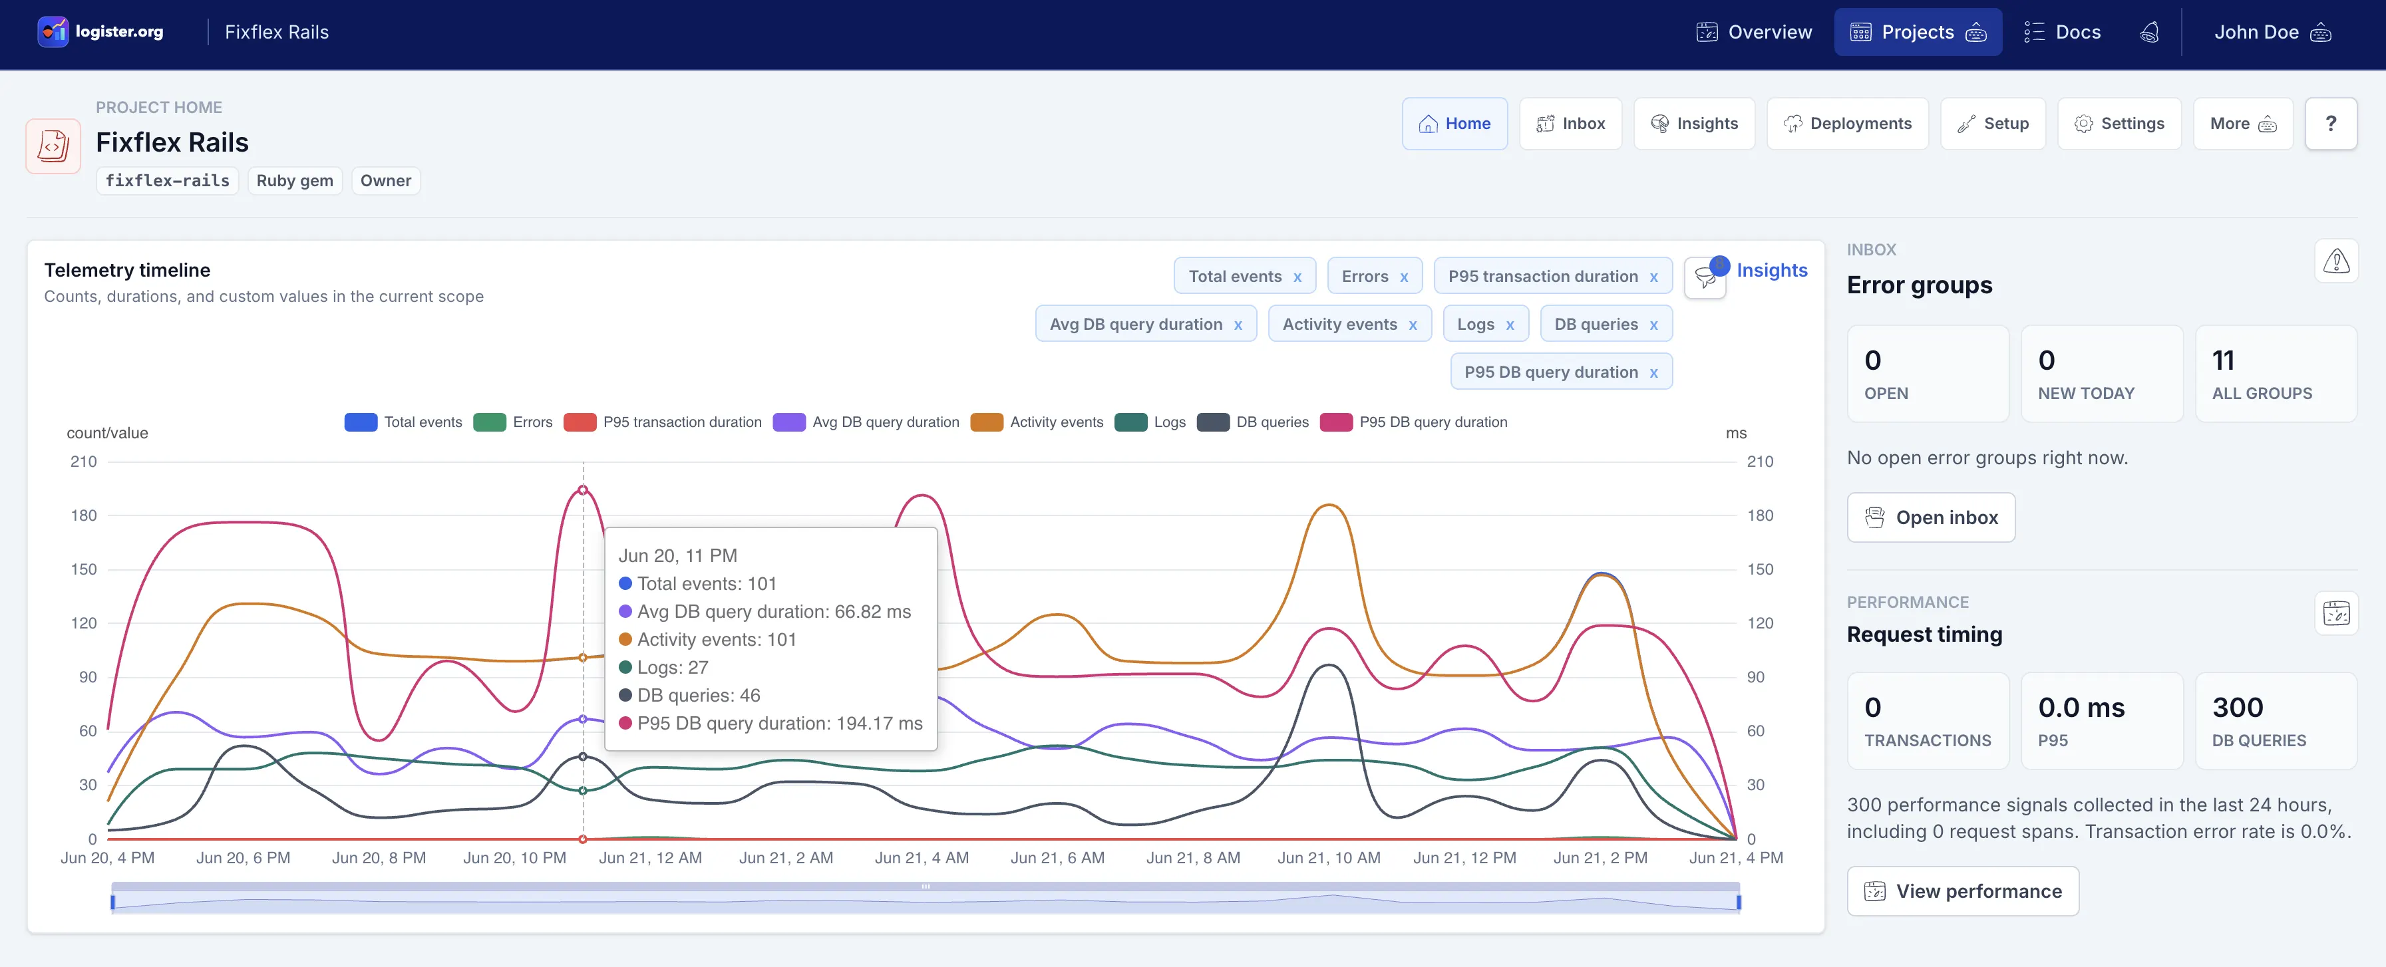Click the Settings gear icon

tap(2084, 123)
